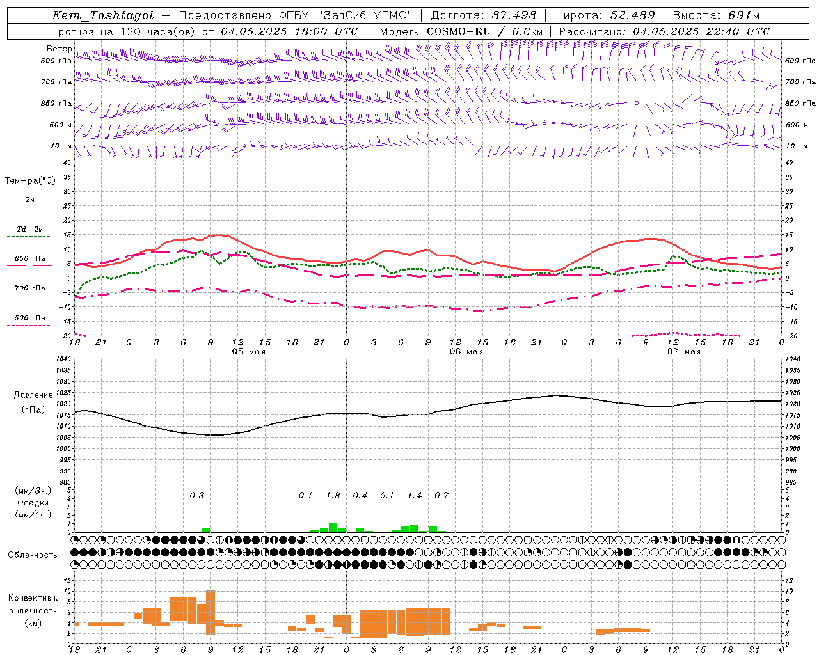The width and height of the screenshot is (819, 655).
Task: Click the 'Осадки' precipitation label
Action: pos(33,503)
